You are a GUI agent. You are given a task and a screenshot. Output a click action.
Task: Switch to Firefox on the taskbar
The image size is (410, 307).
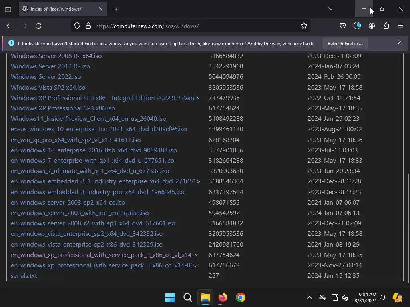click(223, 297)
